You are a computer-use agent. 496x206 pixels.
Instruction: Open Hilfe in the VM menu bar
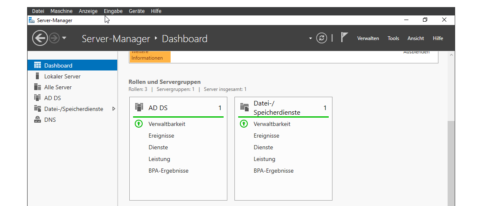[x=156, y=11]
